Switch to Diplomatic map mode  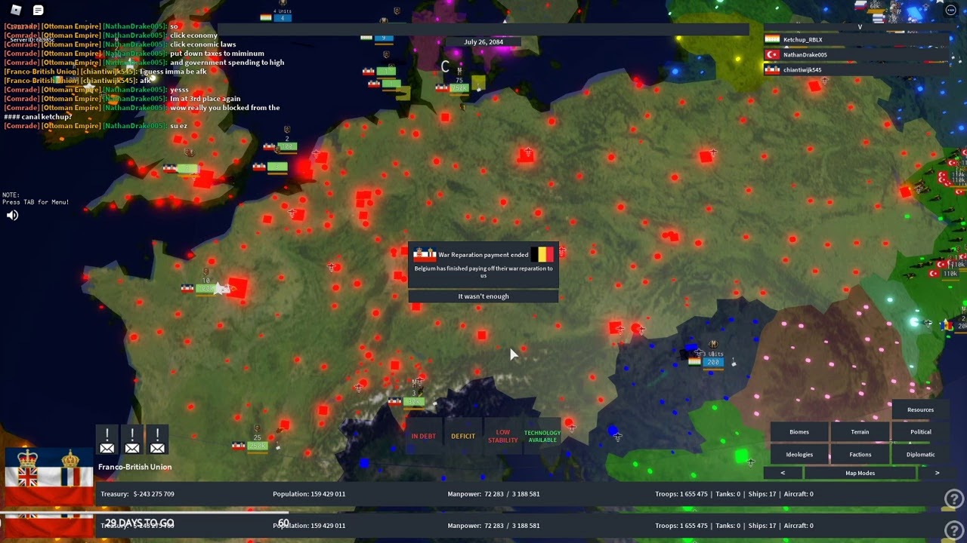[x=920, y=455]
